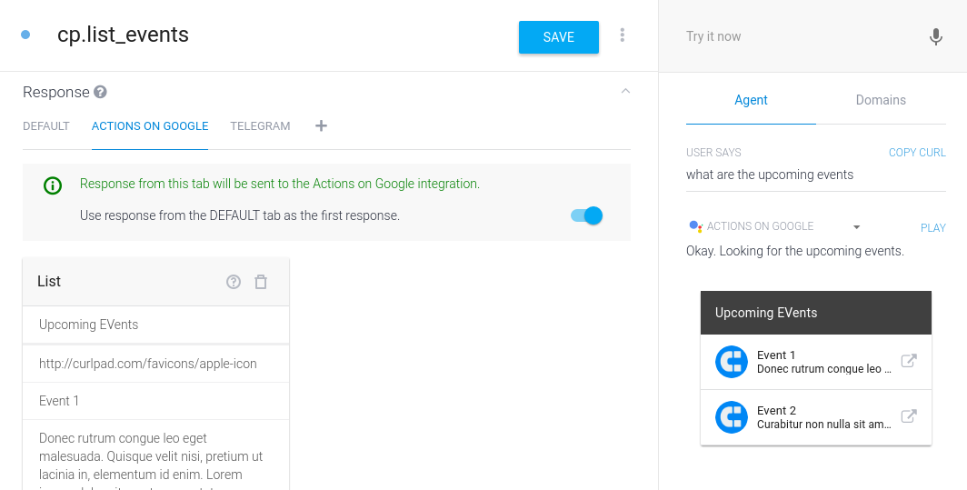Image resolution: width=967 pixels, height=490 pixels.
Task: Click the Event 1 logo thumbnail
Action: point(731,362)
